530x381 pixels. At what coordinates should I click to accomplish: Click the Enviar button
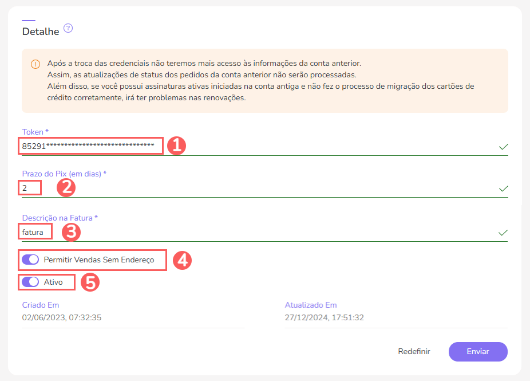pyautogui.click(x=478, y=351)
